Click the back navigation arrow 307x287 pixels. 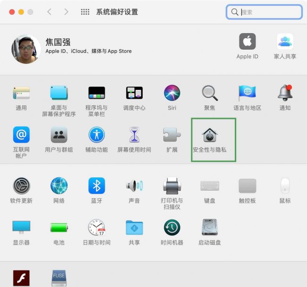tap(50, 12)
